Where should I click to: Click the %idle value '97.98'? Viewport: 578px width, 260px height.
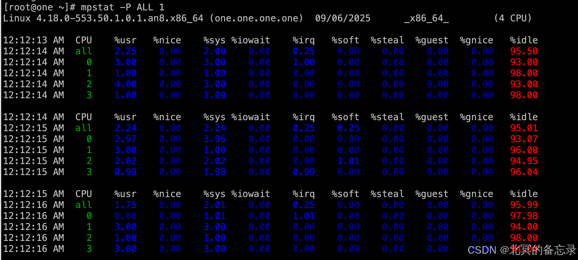[x=524, y=216]
